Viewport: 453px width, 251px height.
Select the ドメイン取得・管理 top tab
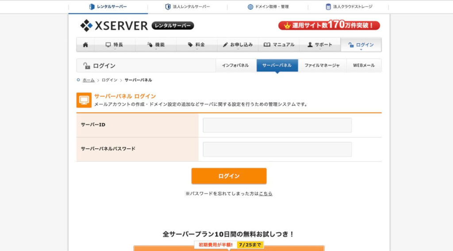[268, 7]
